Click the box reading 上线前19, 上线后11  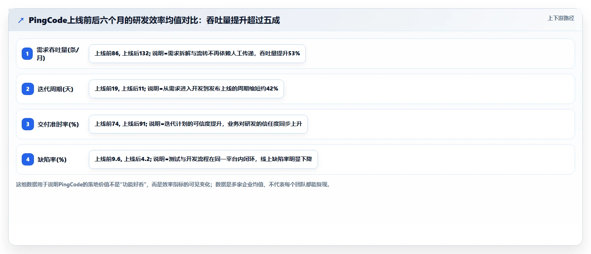click(186, 89)
